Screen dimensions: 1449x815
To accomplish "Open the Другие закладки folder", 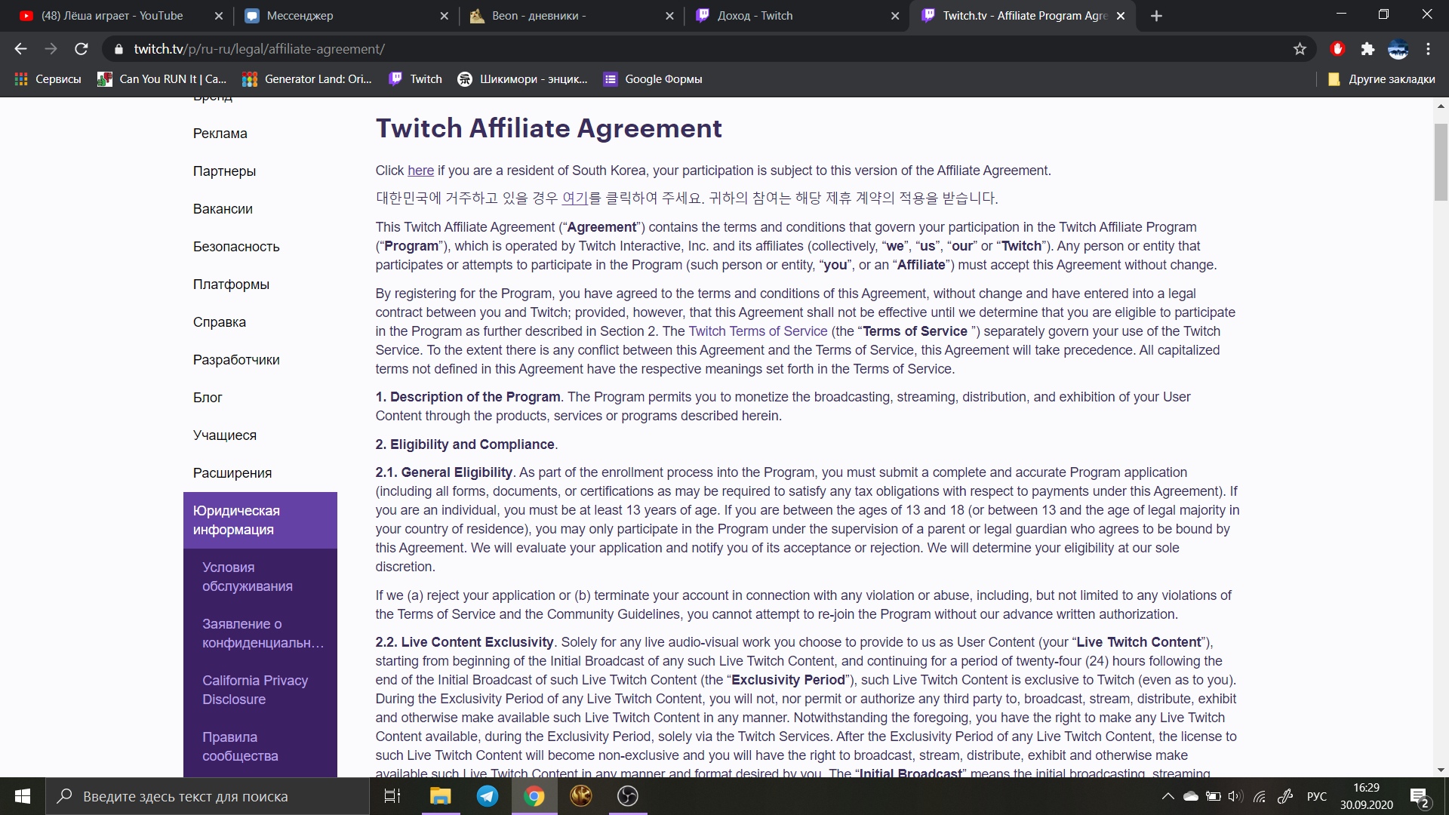I will pos(1381,79).
